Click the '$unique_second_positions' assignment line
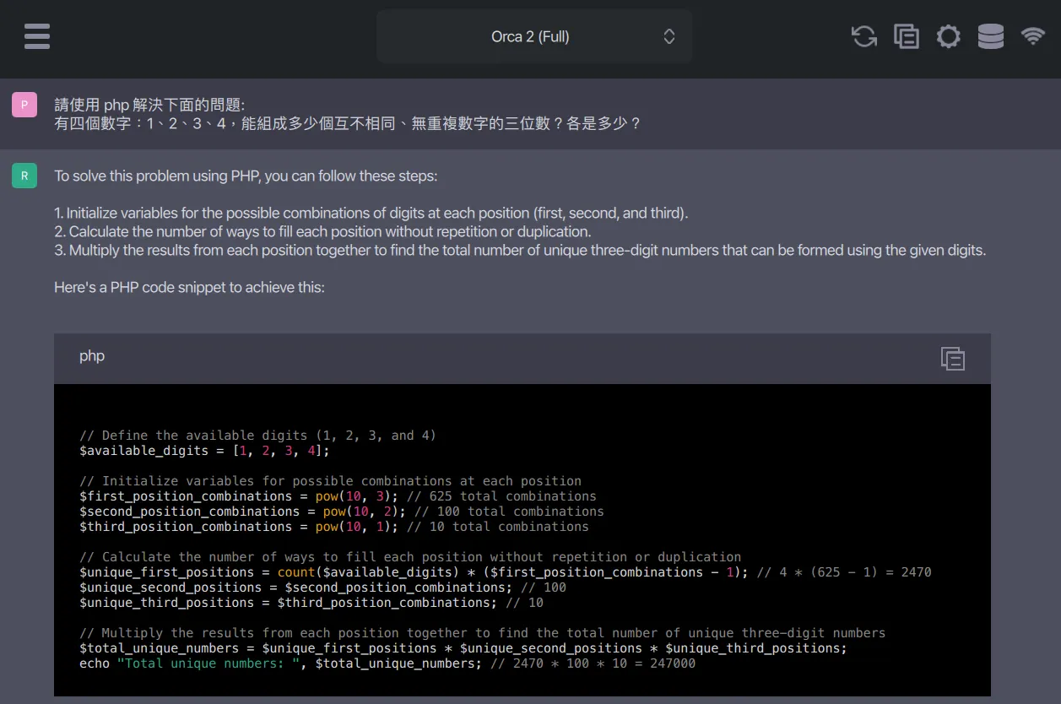 pos(322,588)
